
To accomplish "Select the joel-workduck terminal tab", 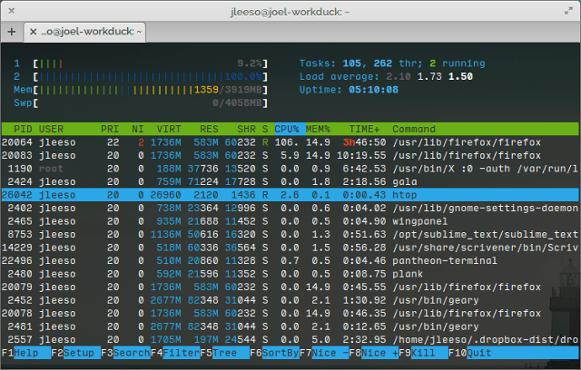I will 91,32.
